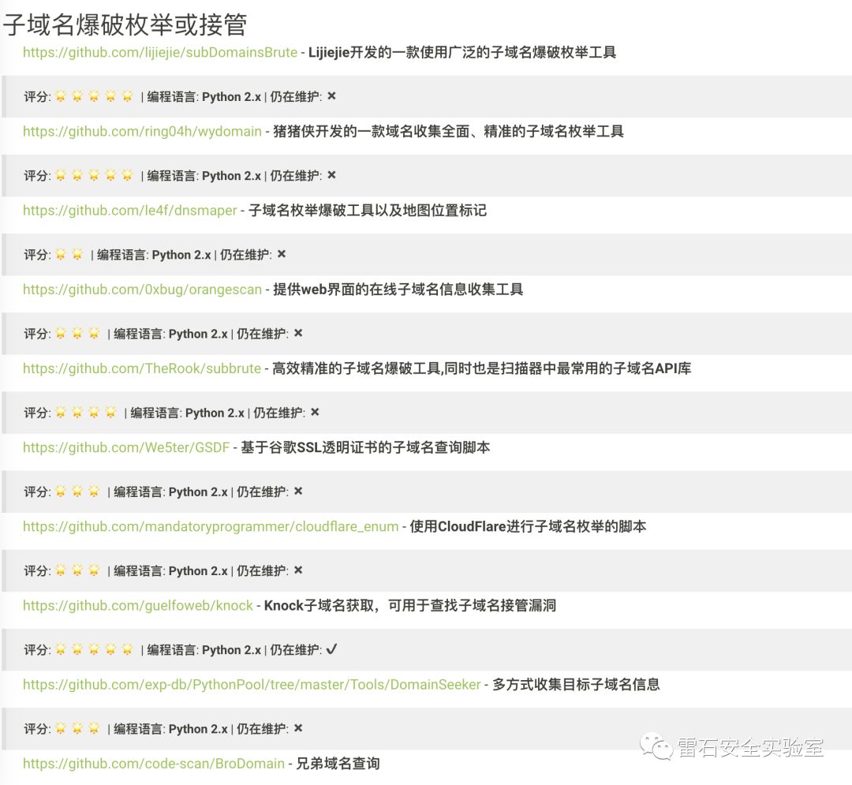Click the maintained checkmark under the knock link
Viewport: 852px width, 785px height.
(331, 649)
